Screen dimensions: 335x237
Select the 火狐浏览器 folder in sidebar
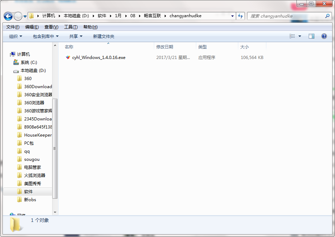(x=35, y=175)
